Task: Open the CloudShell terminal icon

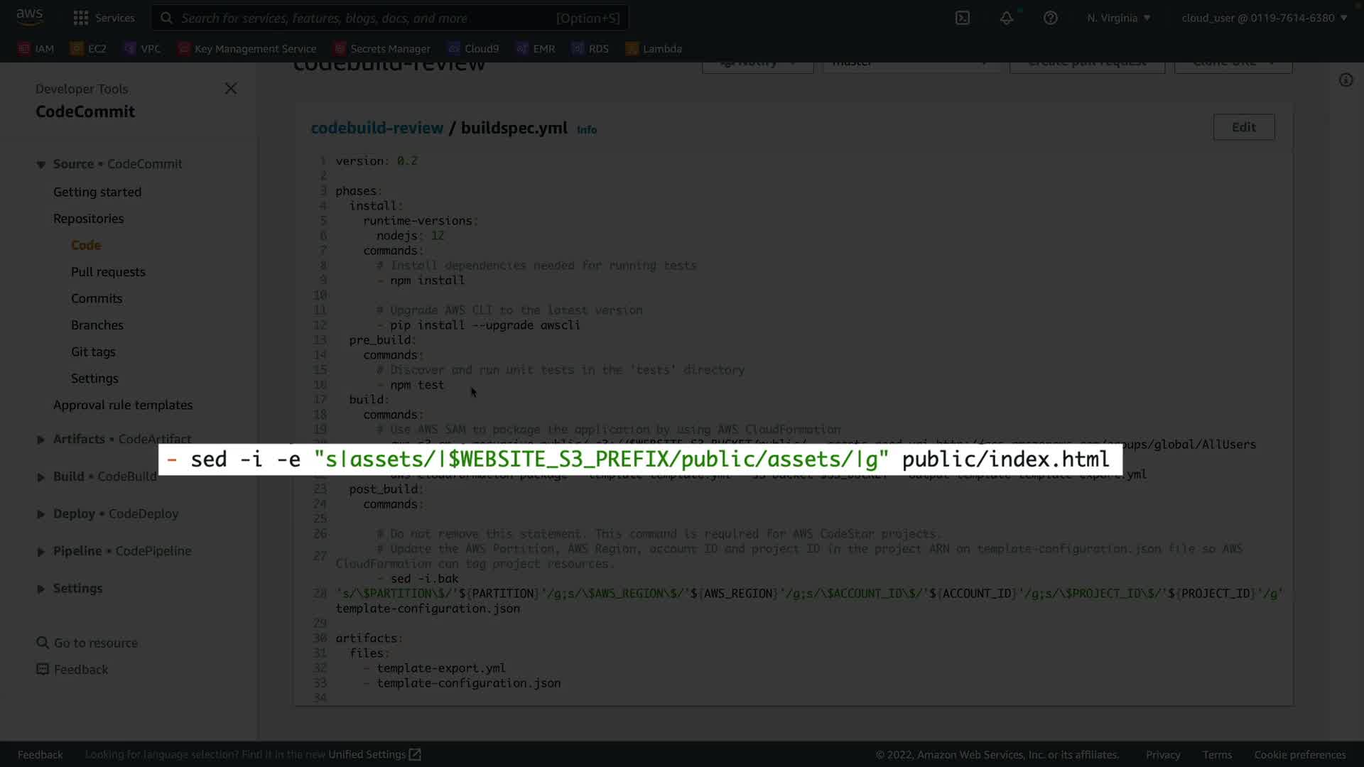Action: click(x=963, y=18)
